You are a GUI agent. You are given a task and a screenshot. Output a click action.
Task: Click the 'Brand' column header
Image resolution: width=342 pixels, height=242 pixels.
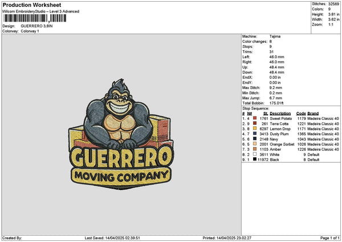(313, 114)
